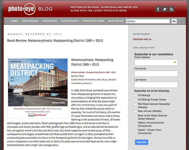The image size is (189, 150).
Task: Click the caption link under cover image
Action: point(32,109)
